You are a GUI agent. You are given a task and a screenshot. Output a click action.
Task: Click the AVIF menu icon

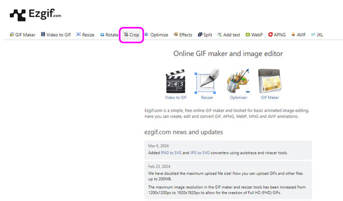[x=293, y=34]
